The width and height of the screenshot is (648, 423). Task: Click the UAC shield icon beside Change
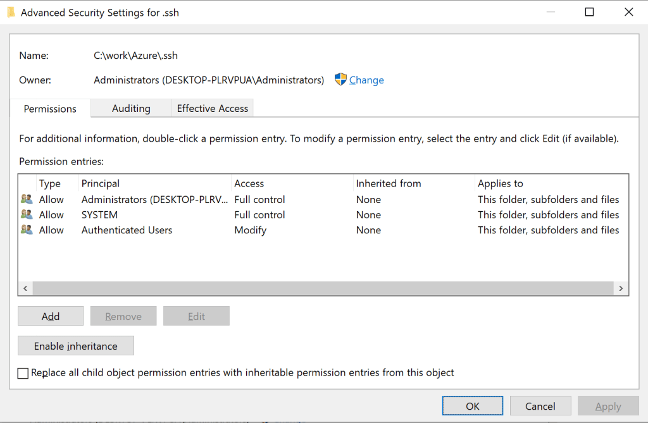[x=340, y=80]
